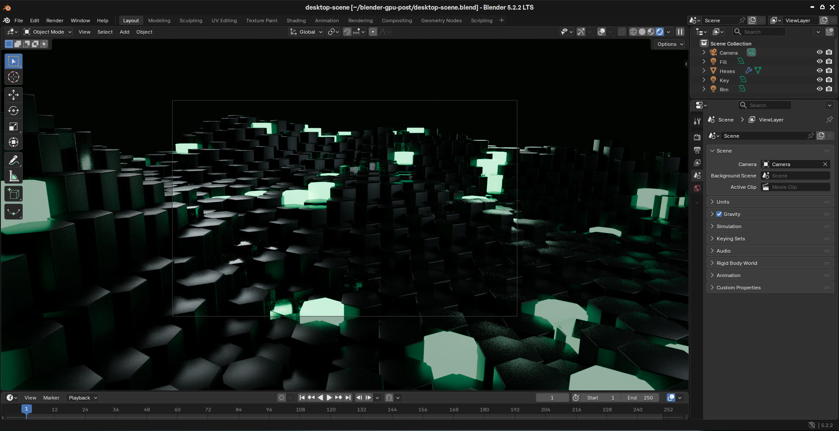The width and height of the screenshot is (839, 431).
Task: Disable Camera in renders
Action: pos(829,52)
